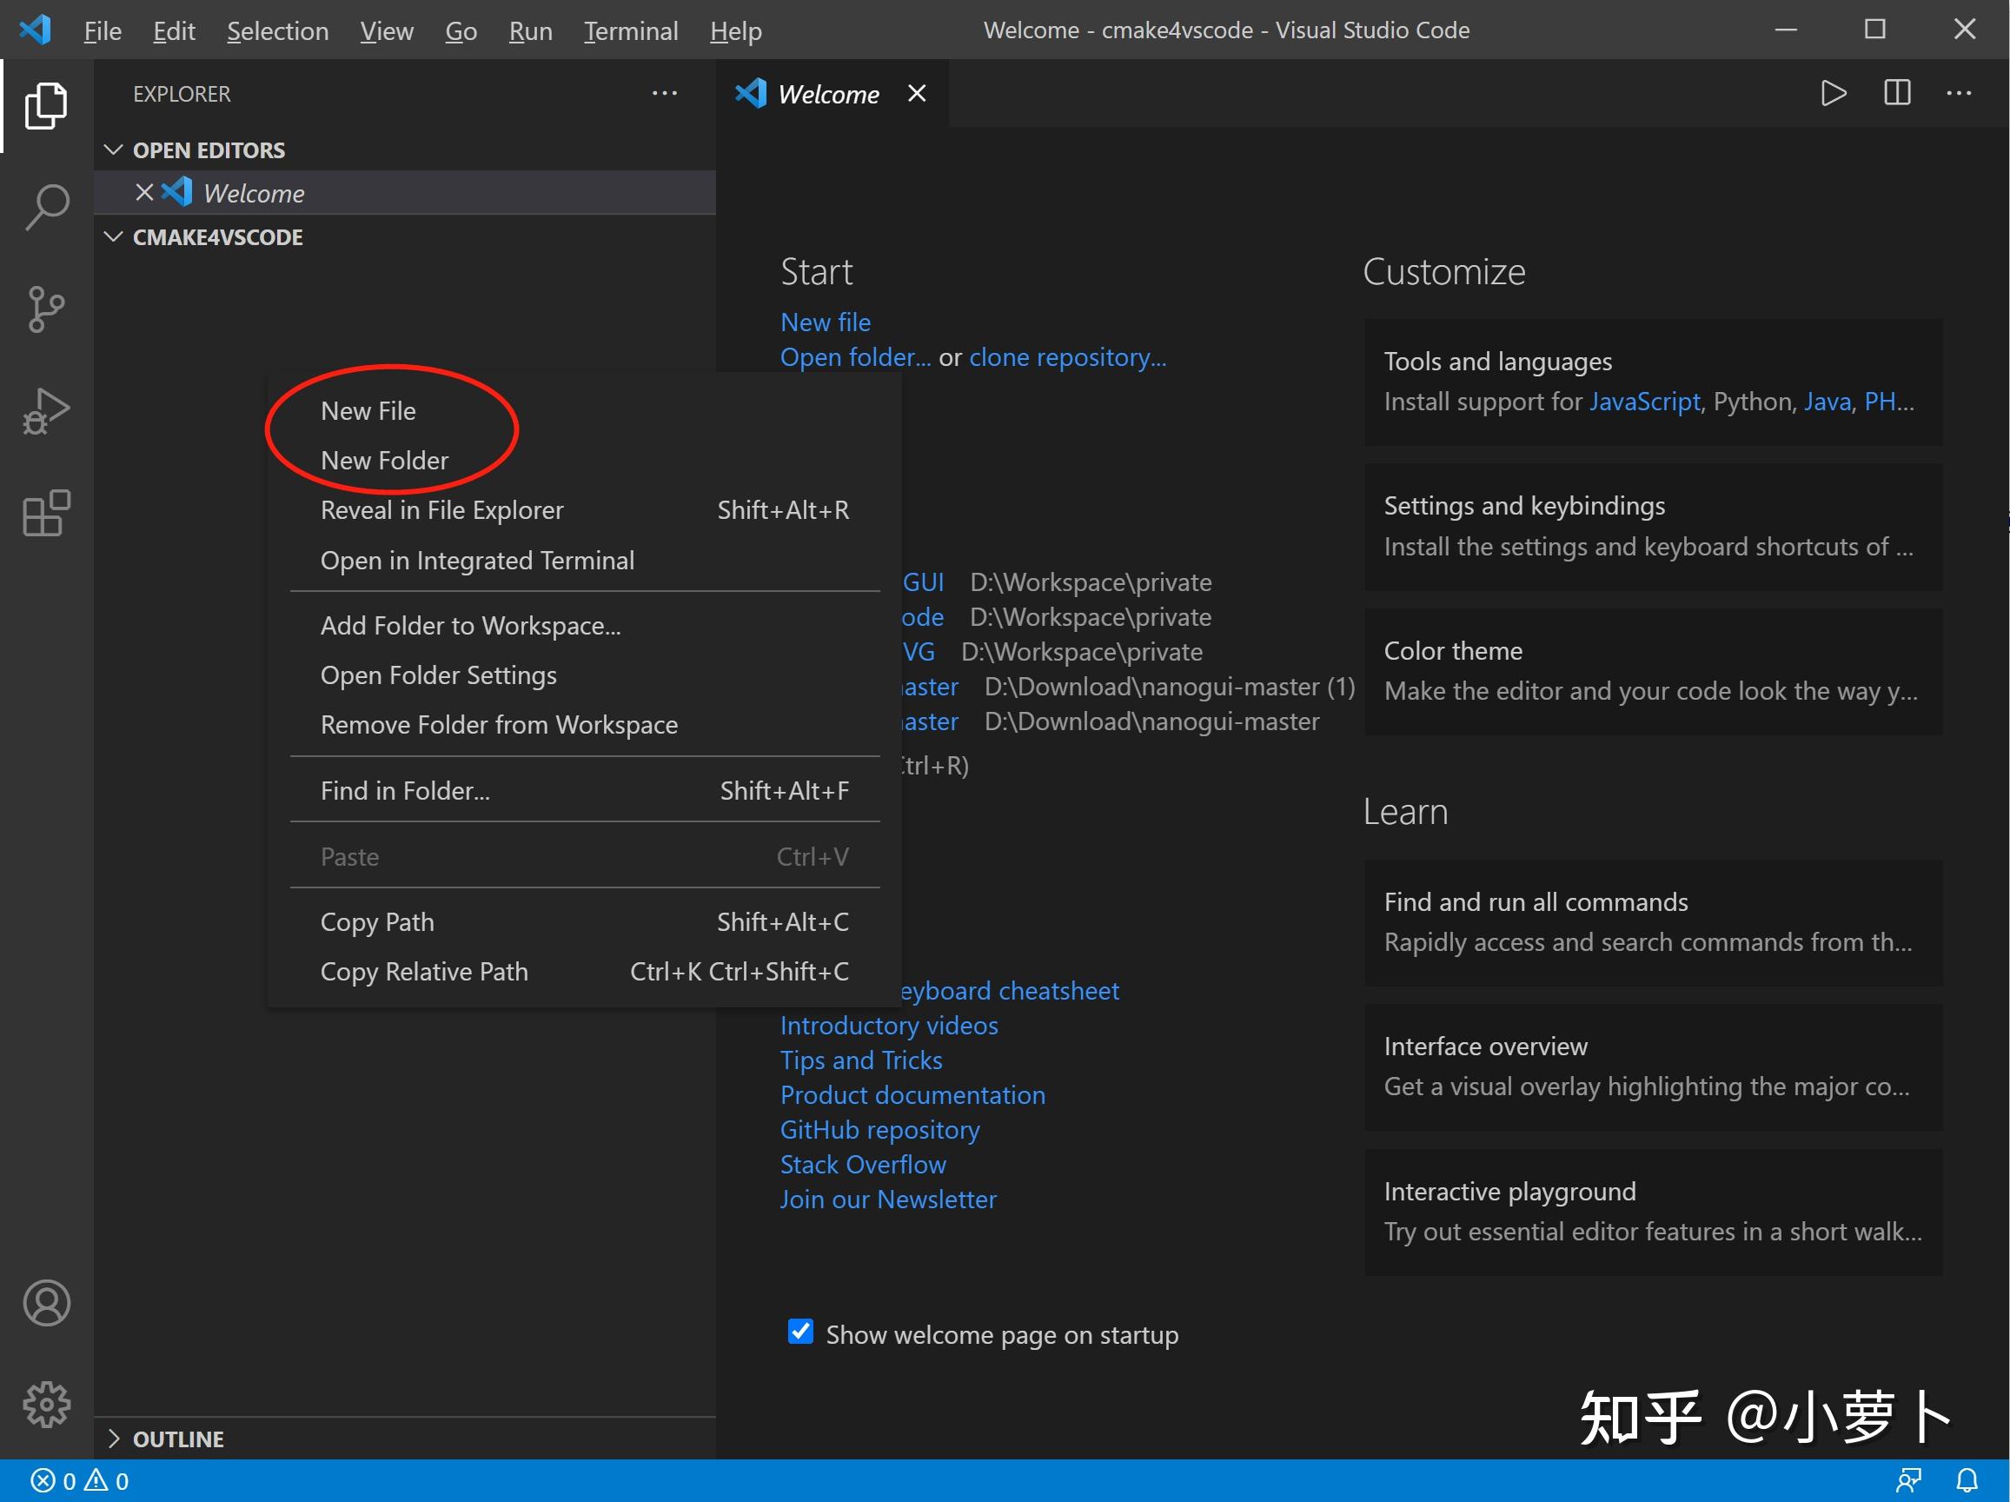Open the Run menu
Screen dimensions: 2010x1502
point(531,31)
